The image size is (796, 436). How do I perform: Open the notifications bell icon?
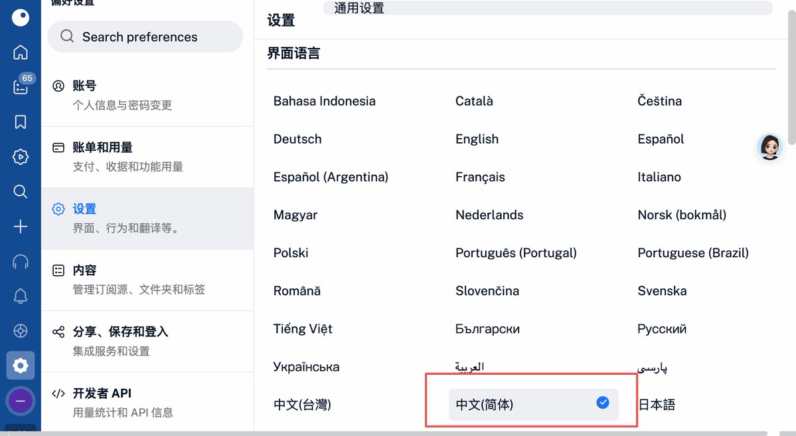tap(21, 296)
